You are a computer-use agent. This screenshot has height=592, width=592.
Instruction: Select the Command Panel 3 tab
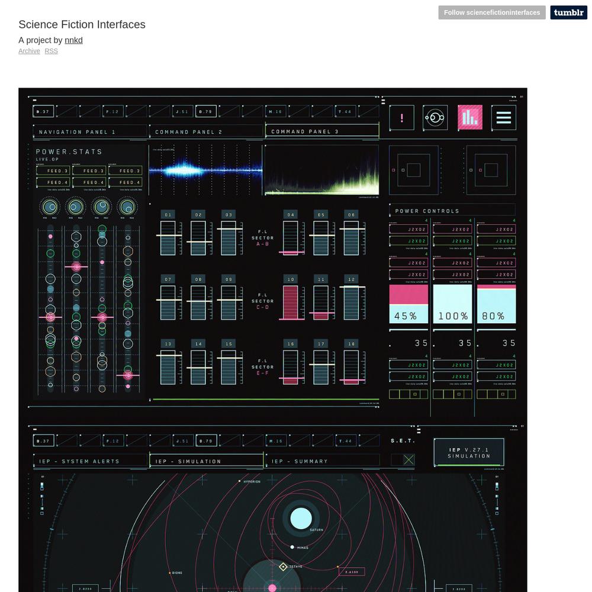322,131
